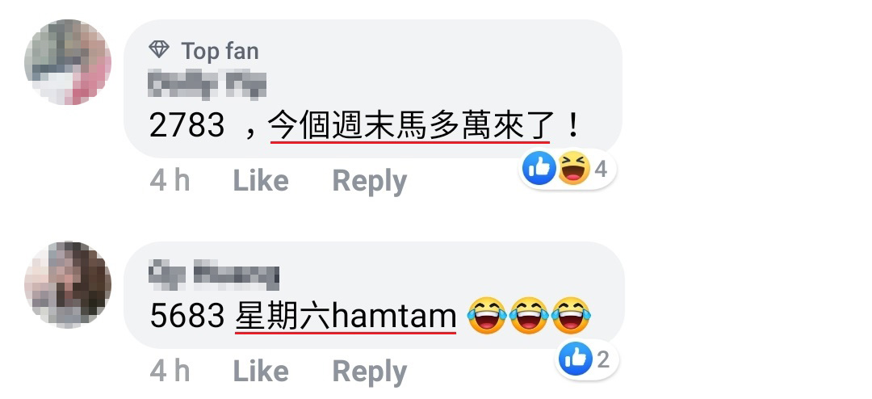
Task: Click the underlined text 今個週末馬多萬來了
Action: tap(412, 124)
